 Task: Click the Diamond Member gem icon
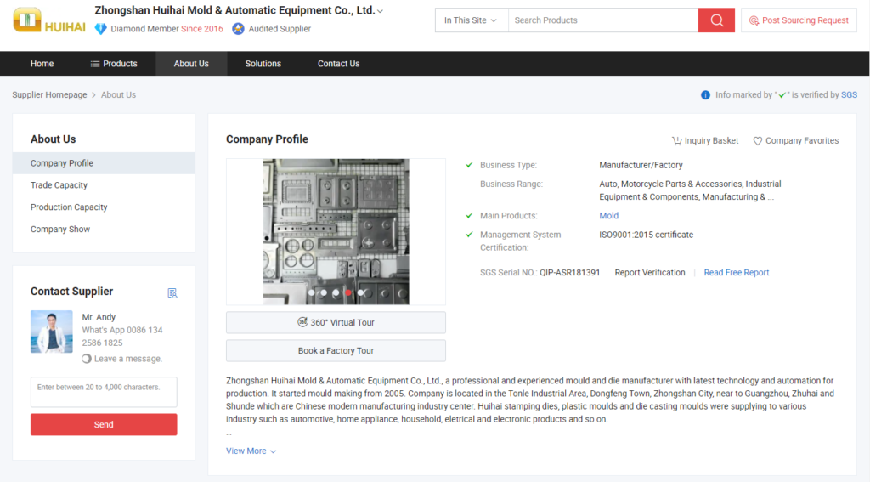[100, 29]
